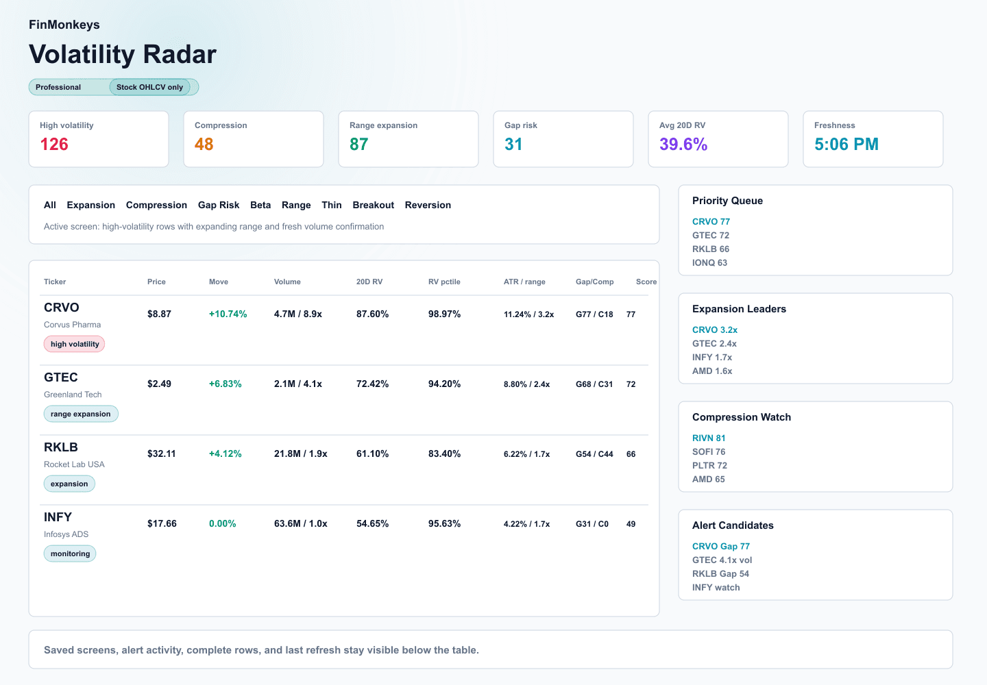
Task: Open the GTEC ticker row
Action: coord(344,400)
